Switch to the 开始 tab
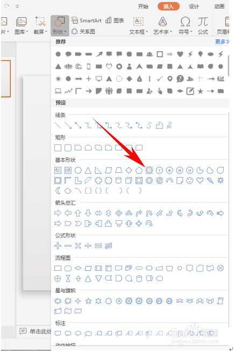Screen dimensions: 234x351 [143, 6]
